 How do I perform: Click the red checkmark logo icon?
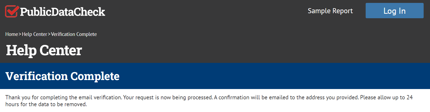(12, 11)
